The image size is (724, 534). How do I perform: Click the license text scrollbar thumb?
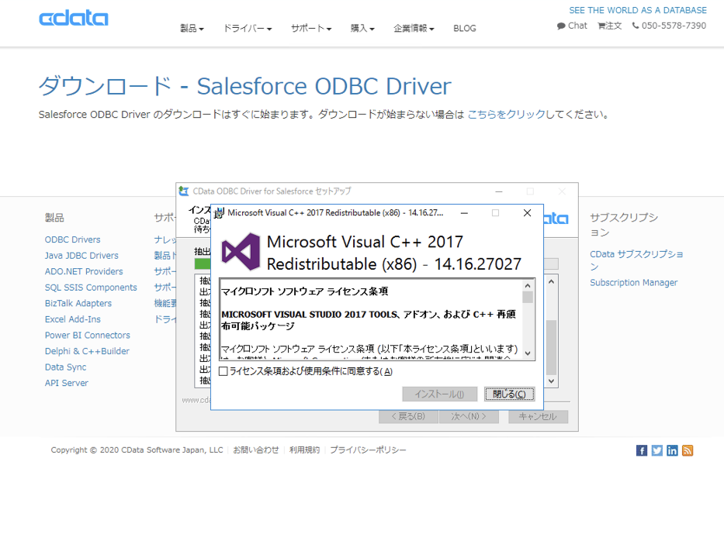(x=528, y=298)
